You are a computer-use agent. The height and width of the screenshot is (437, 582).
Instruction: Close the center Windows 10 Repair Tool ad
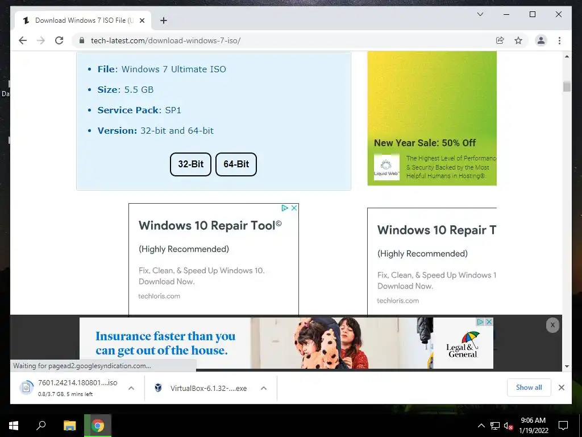click(294, 208)
